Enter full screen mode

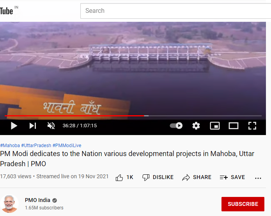click(252, 126)
